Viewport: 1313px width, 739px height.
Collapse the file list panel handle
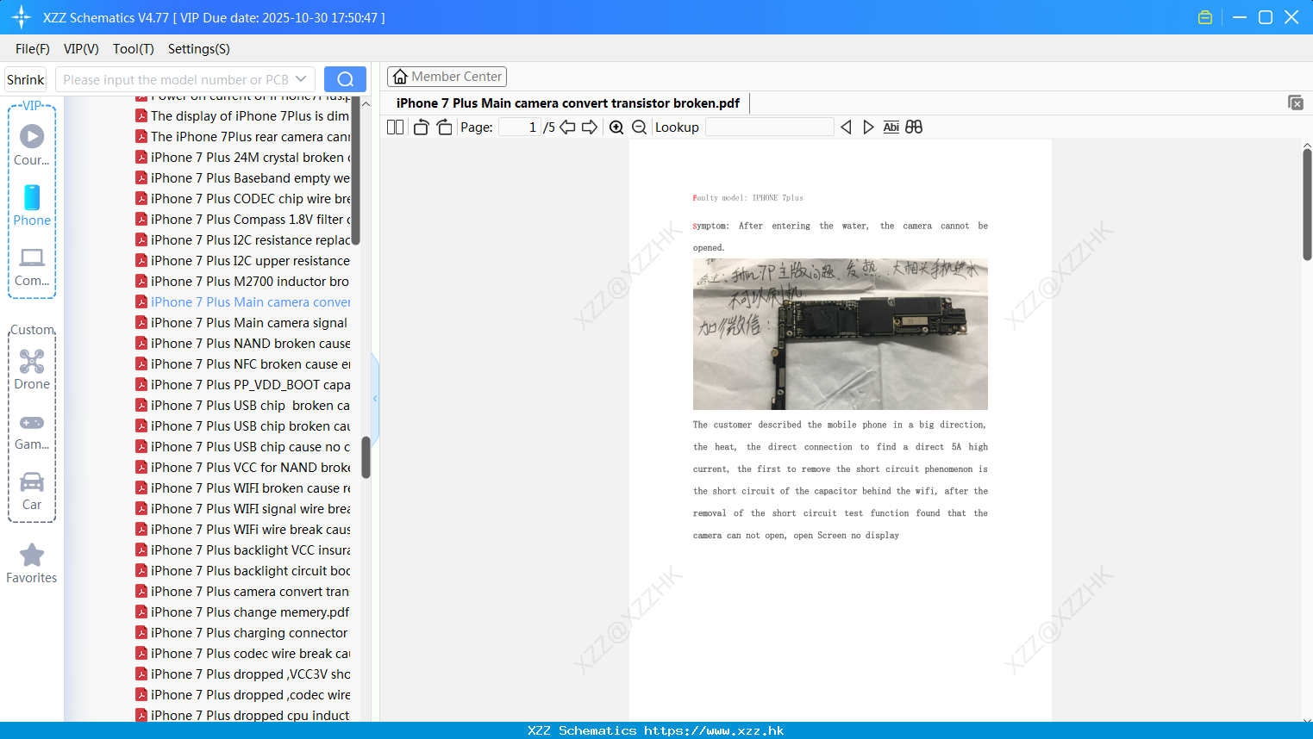click(x=375, y=398)
